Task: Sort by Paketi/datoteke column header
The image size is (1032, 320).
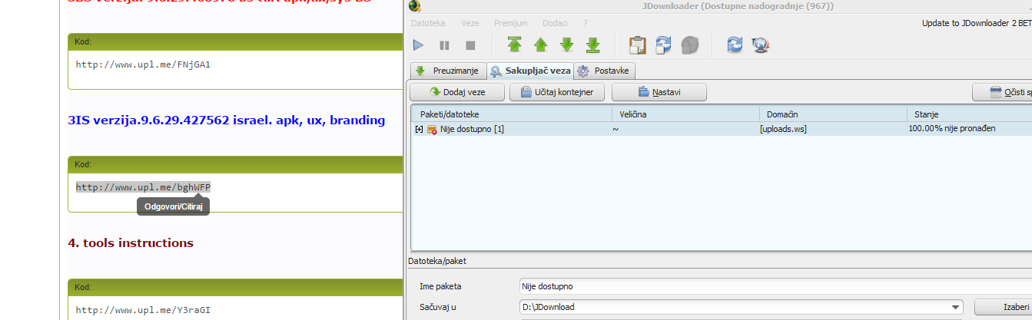Action: [512, 114]
